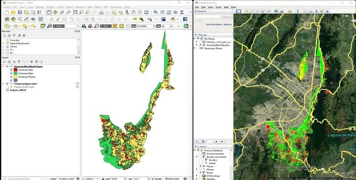Click the Email icon in Google Earth toolbar
This screenshot has height=180, width=356.
click(305, 11)
